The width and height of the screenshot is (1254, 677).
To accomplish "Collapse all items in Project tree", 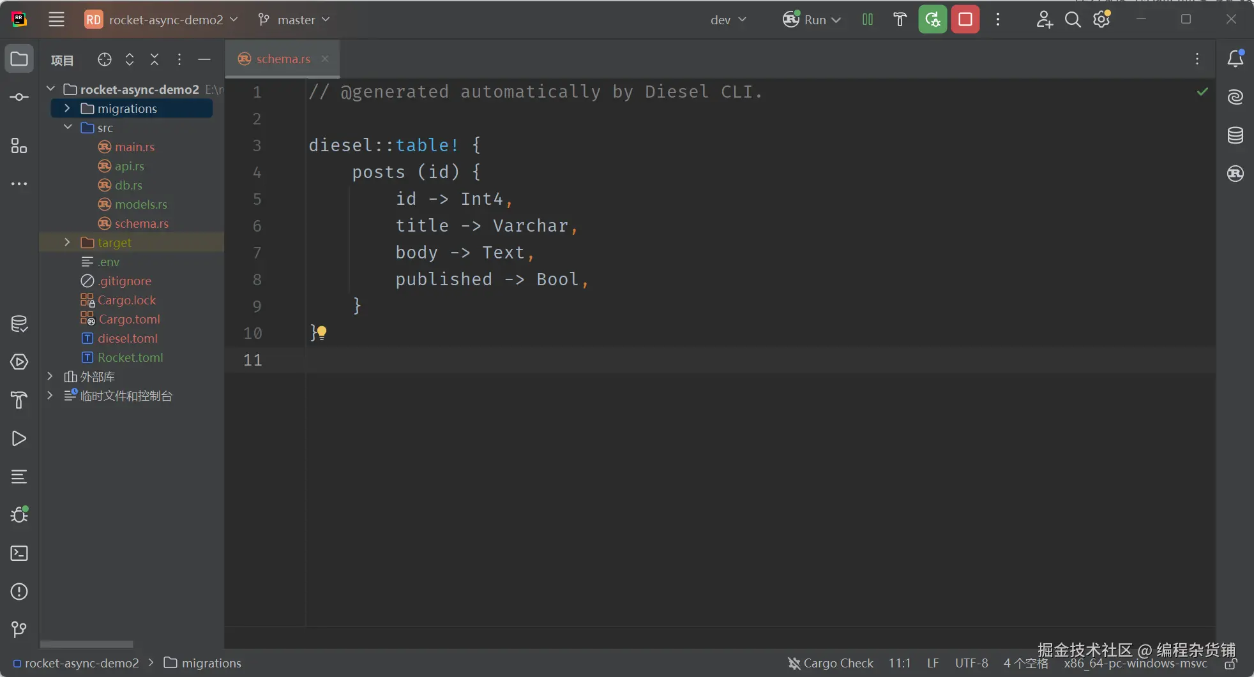I will click(x=155, y=59).
